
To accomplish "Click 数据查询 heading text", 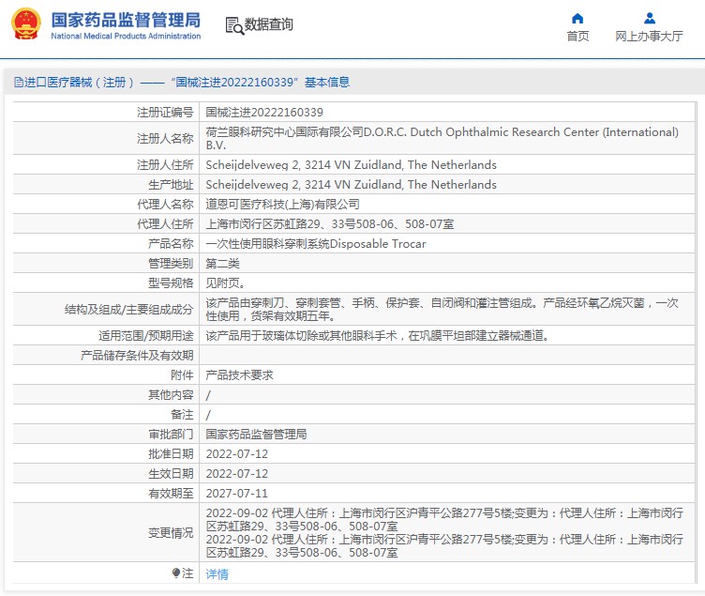I will click(x=269, y=24).
